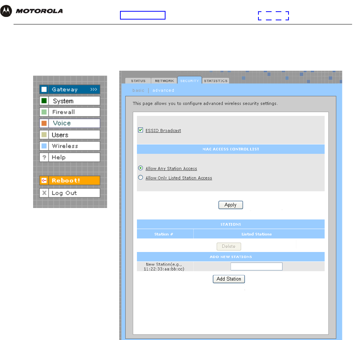Click the light blue square icon beside Wireless

(x=44, y=146)
